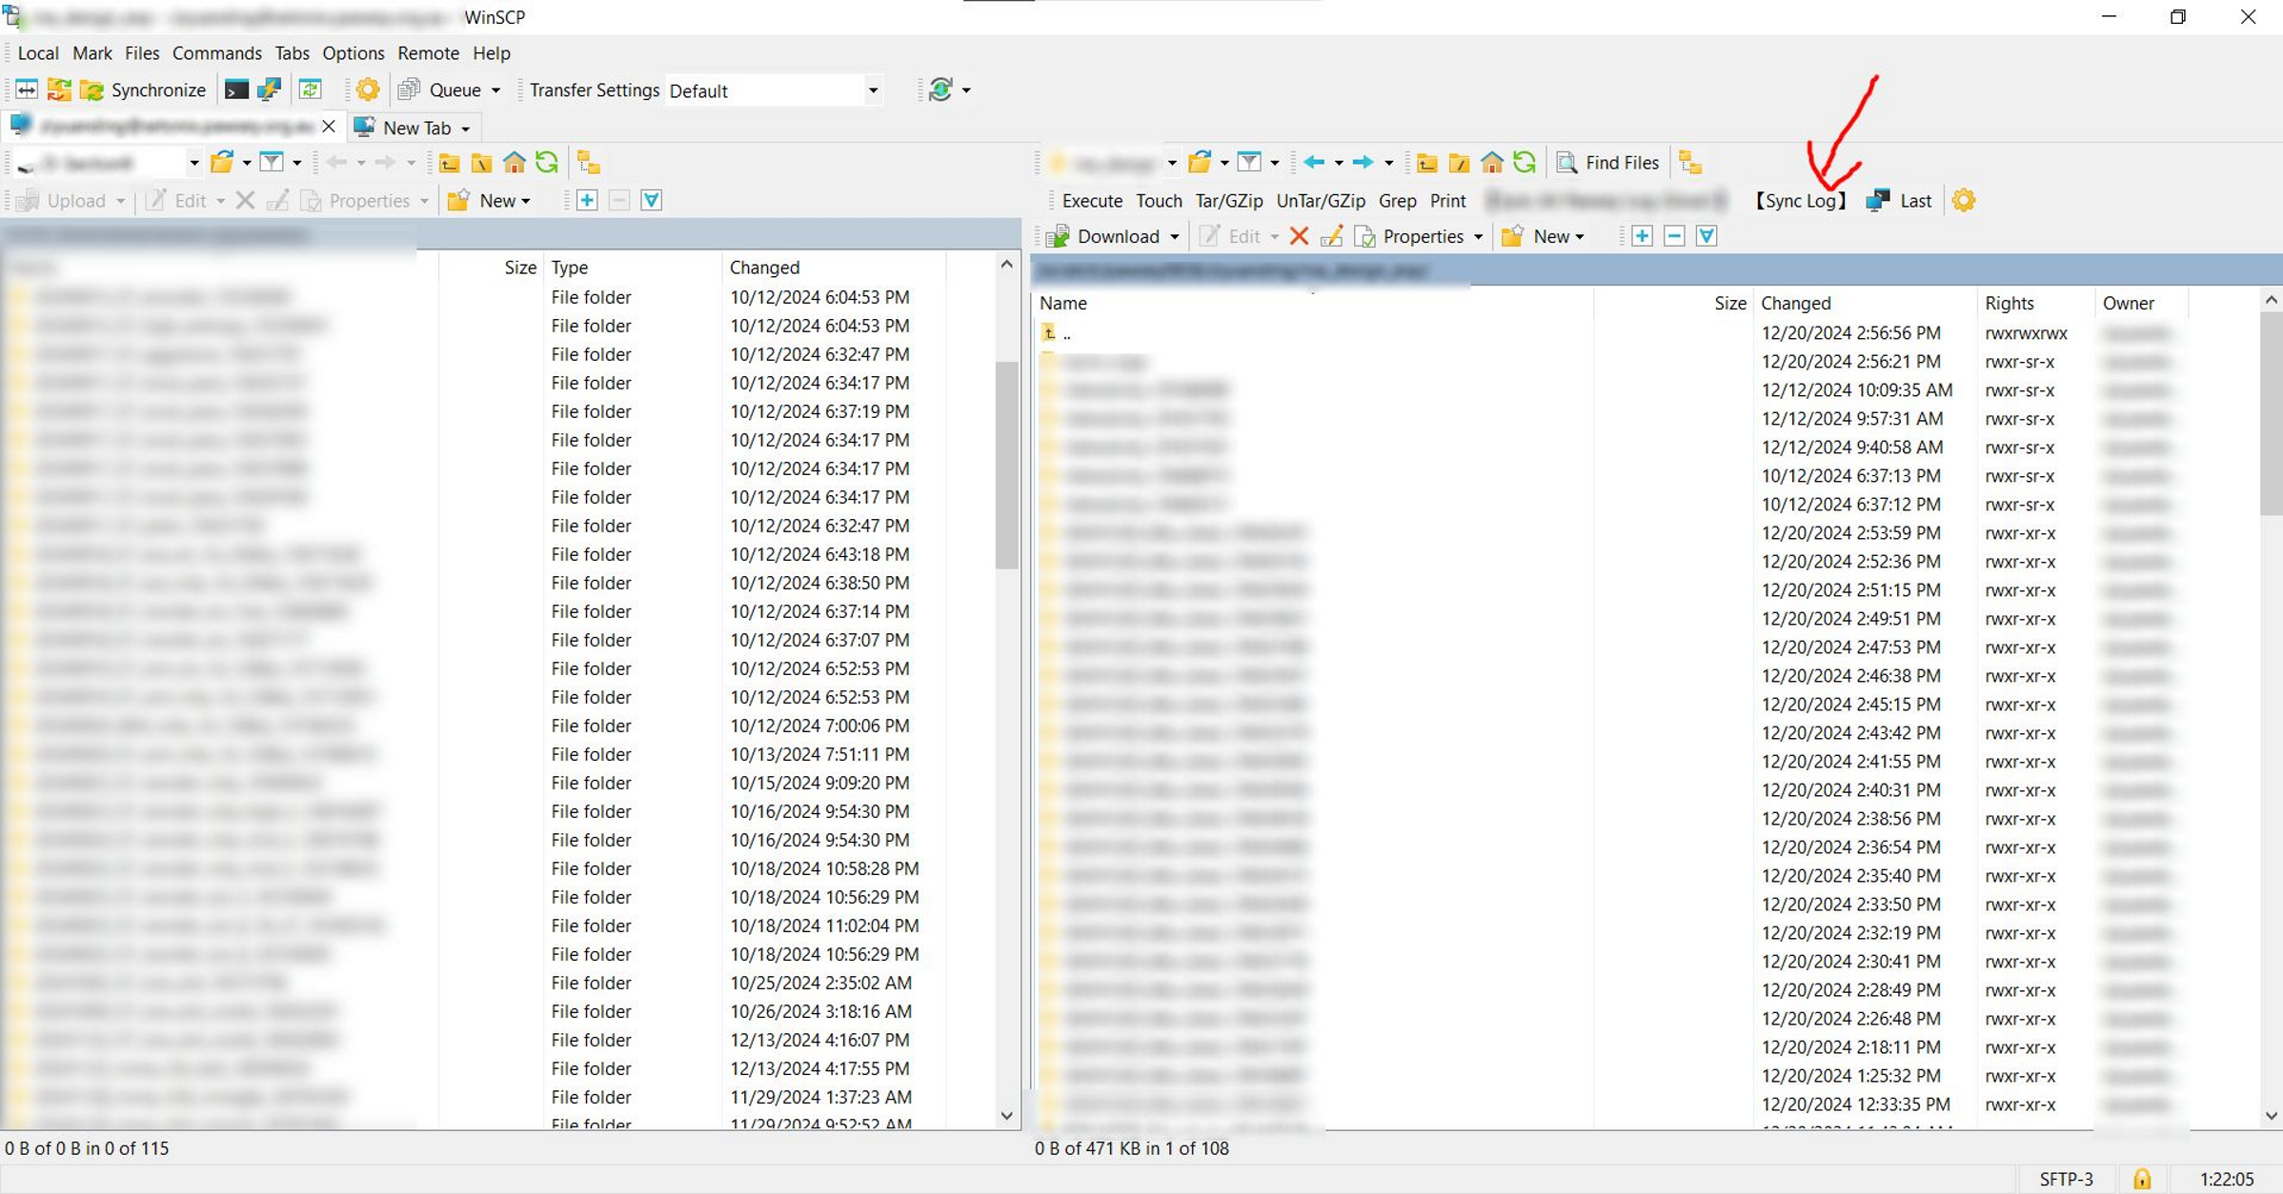The image size is (2283, 1194).
Task: Expand the New Tab dropdown arrow
Action: [x=466, y=129]
